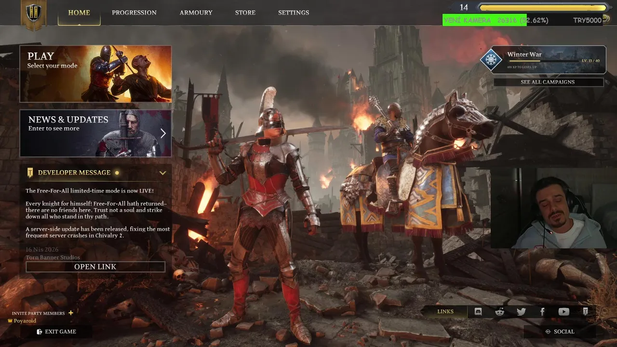Open the YouTube link icon
This screenshot has width=617, height=347.
coord(563,312)
